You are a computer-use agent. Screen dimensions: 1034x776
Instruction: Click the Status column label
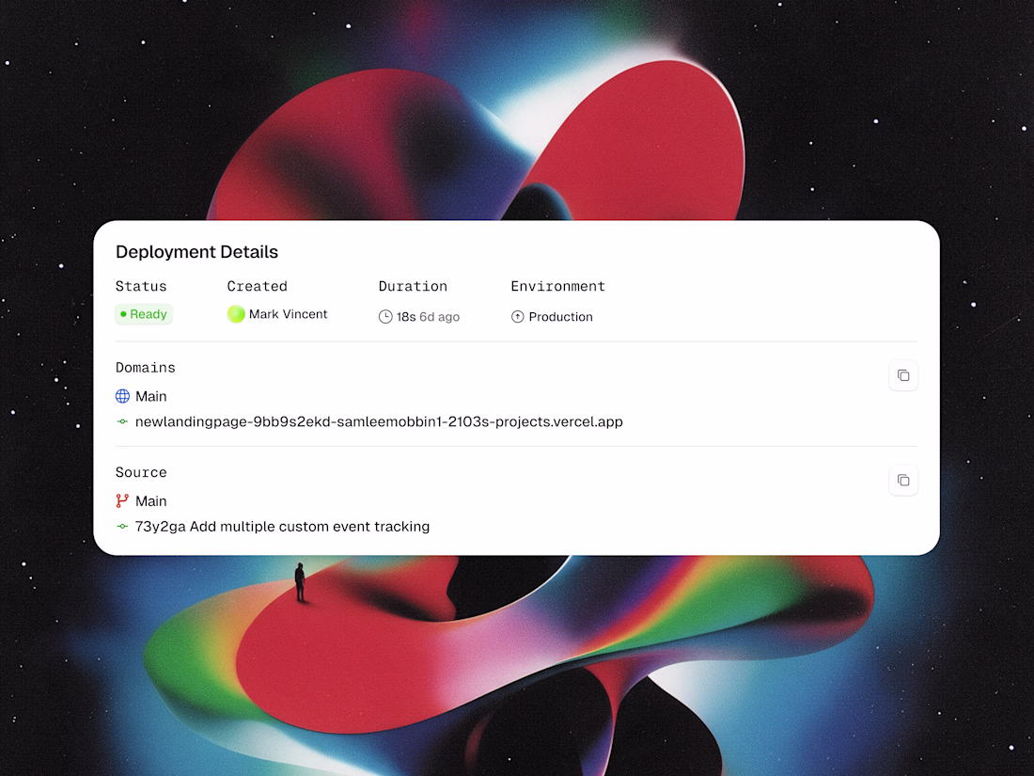pos(141,286)
